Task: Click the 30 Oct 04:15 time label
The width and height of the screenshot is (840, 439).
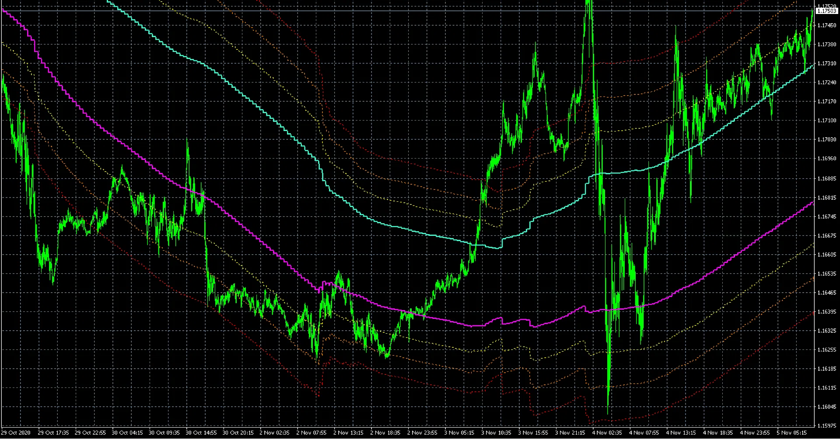Action: (127, 433)
